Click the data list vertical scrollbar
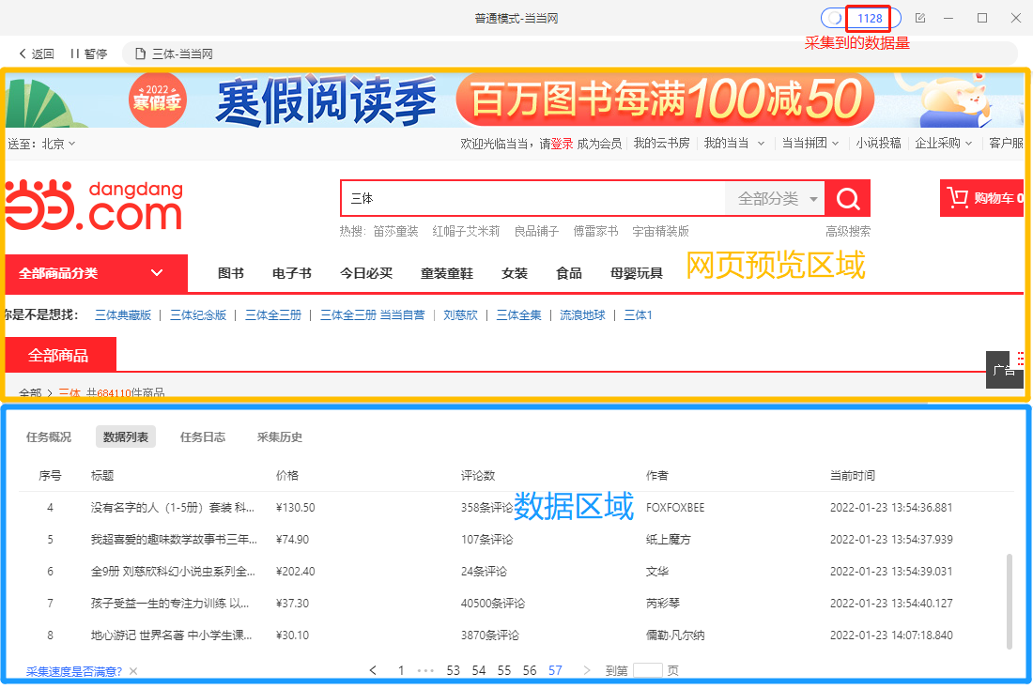Screen dimensions: 1033x689 pyautogui.click(x=1010, y=602)
